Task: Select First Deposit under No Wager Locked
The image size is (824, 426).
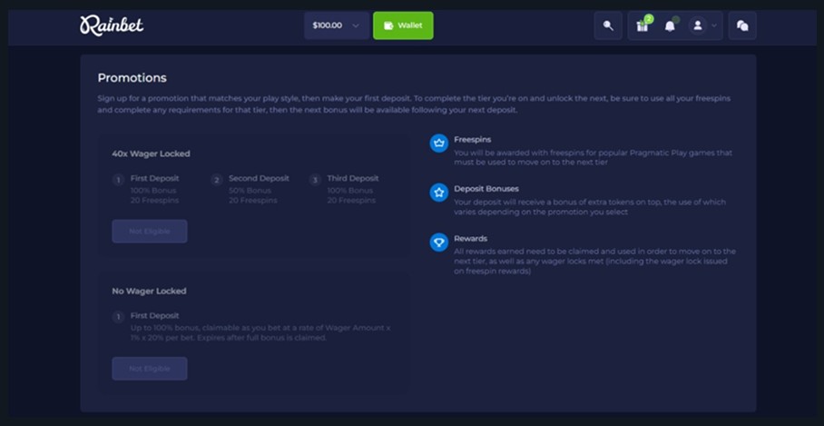Action: coord(154,316)
